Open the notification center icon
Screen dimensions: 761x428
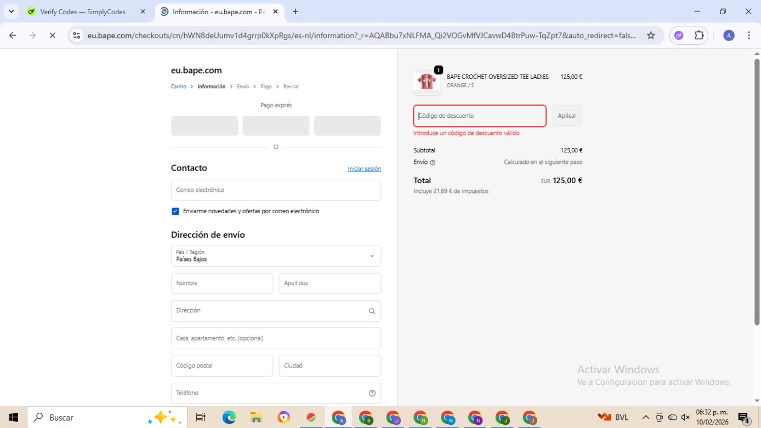tap(744, 418)
